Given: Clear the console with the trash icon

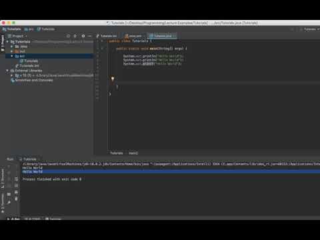Looking at the screenshot, I should pos(16,199).
